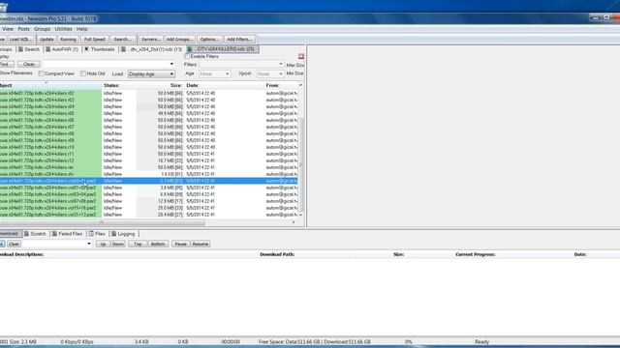Viewport: 620px width, 348px height.
Task: Select the post row ending in .r05
Action: tap(149, 114)
